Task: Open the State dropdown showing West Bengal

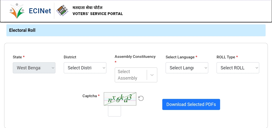Action: click(34, 68)
